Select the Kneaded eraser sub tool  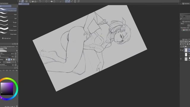[x=8, y=10]
